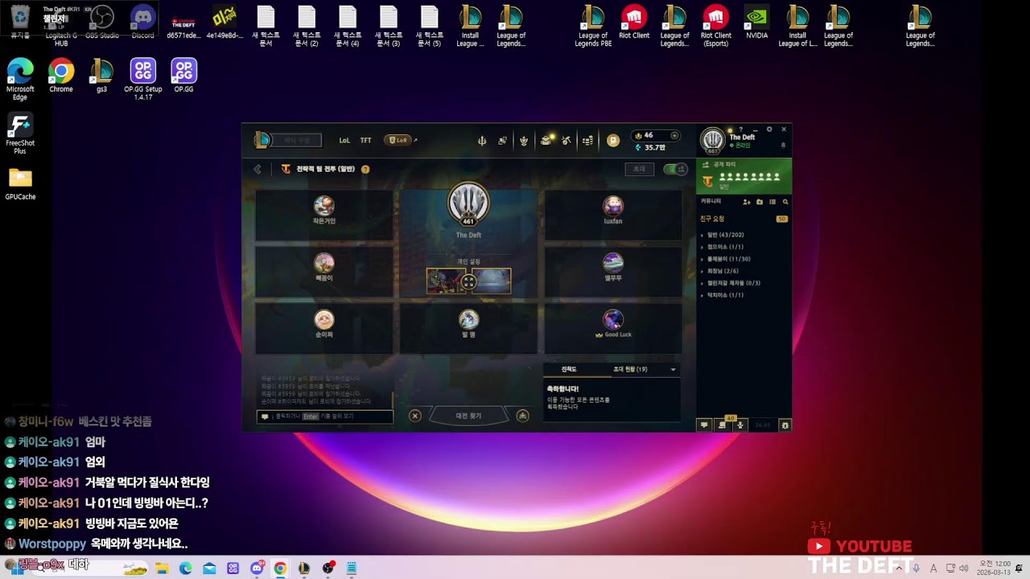Click the 초대 invite button
The height and width of the screenshot is (579, 1030).
coord(640,170)
